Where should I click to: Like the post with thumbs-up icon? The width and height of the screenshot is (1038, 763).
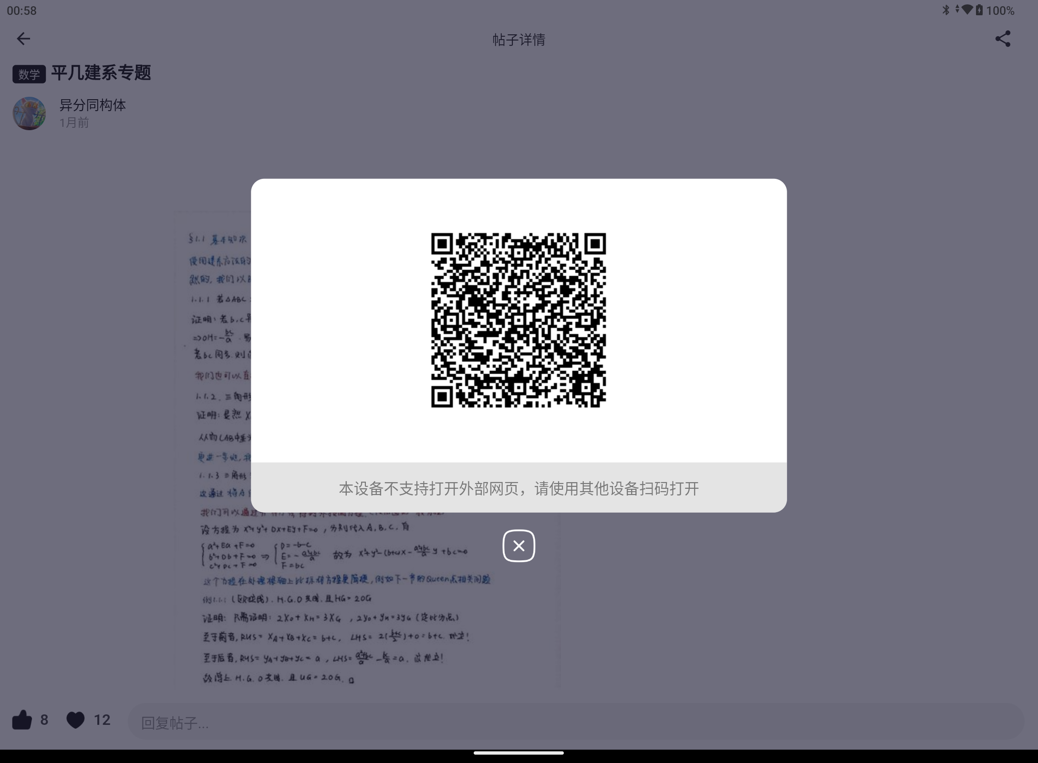tap(21, 720)
